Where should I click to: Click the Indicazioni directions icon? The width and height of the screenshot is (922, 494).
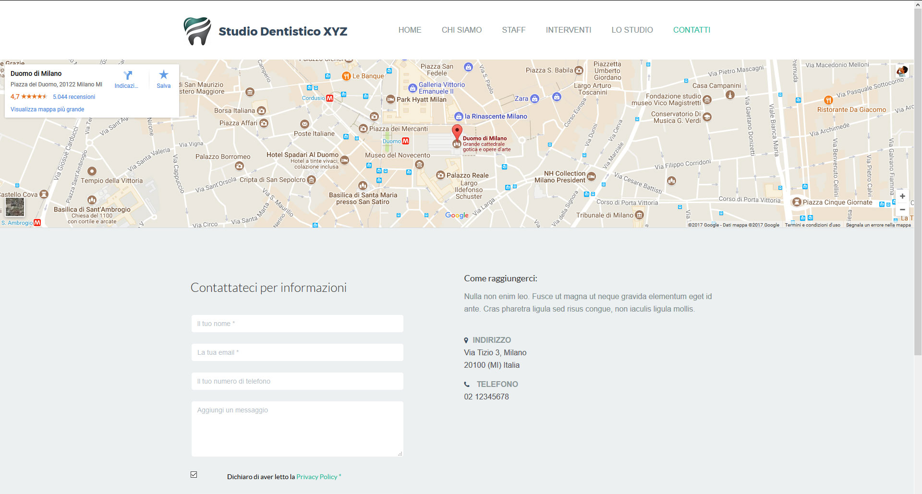point(127,75)
